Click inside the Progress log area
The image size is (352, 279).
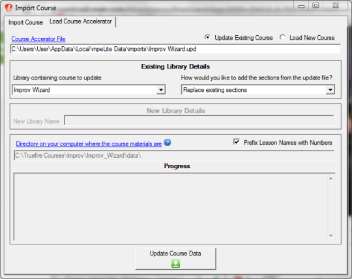pyautogui.click(x=171, y=207)
